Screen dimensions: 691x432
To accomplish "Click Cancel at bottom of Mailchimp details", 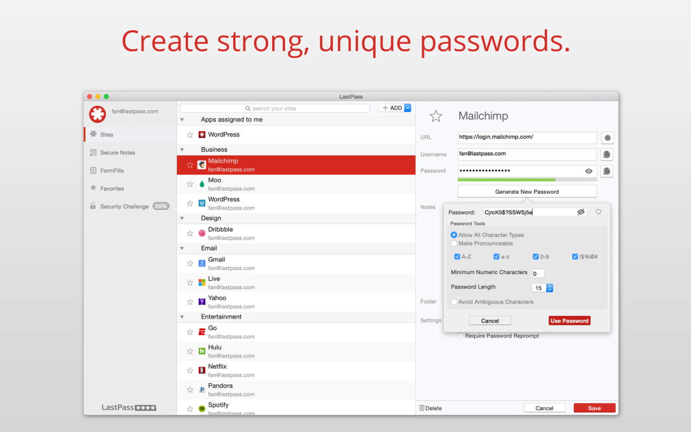I will point(544,408).
